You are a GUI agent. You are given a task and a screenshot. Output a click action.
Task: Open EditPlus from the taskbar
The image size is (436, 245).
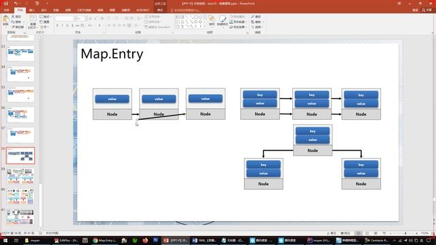click(66, 240)
